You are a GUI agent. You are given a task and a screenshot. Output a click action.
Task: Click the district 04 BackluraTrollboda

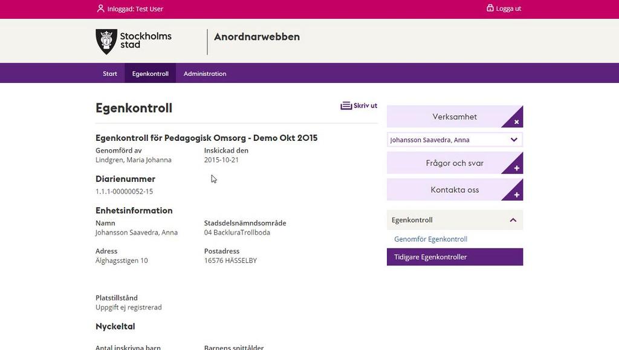[x=237, y=232]
